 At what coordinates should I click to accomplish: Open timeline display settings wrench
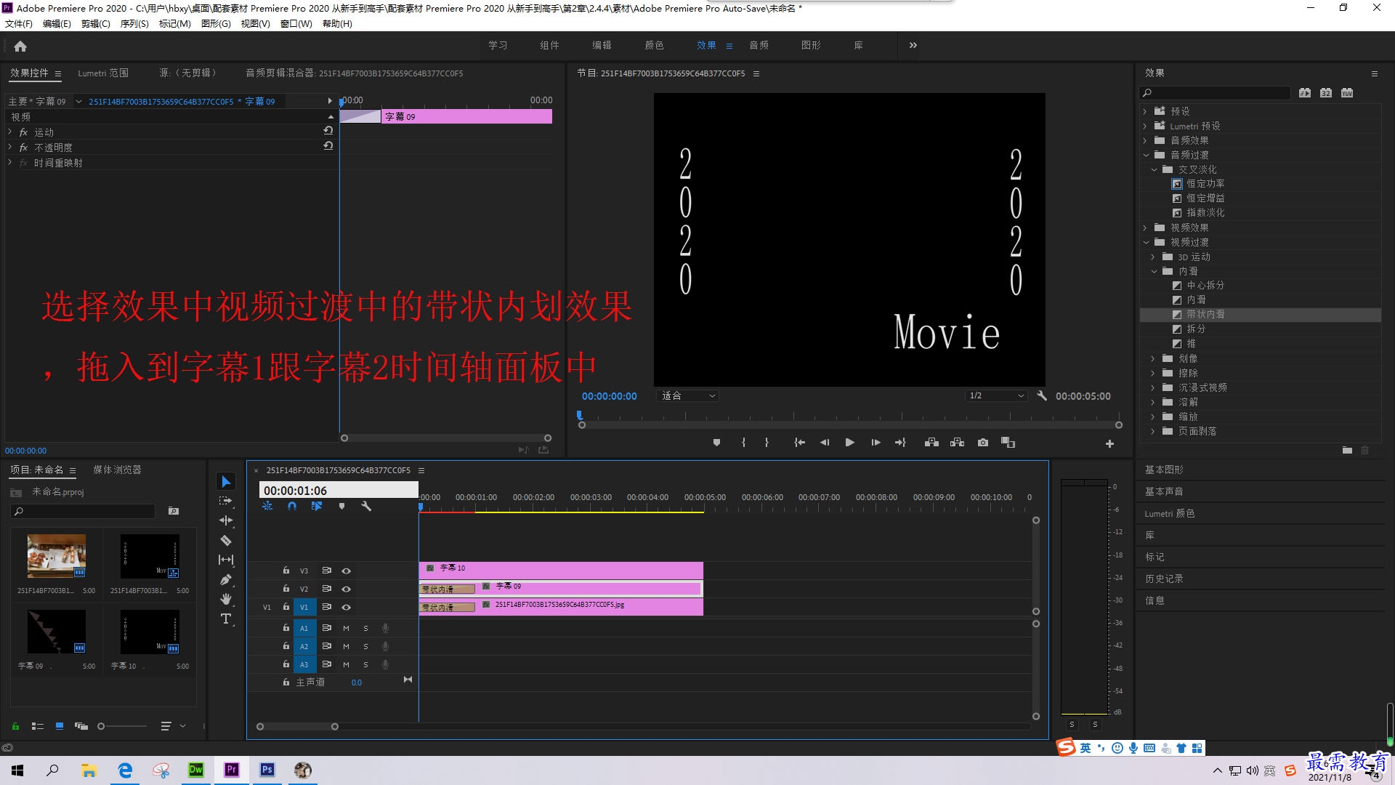[x=366, y=506]
